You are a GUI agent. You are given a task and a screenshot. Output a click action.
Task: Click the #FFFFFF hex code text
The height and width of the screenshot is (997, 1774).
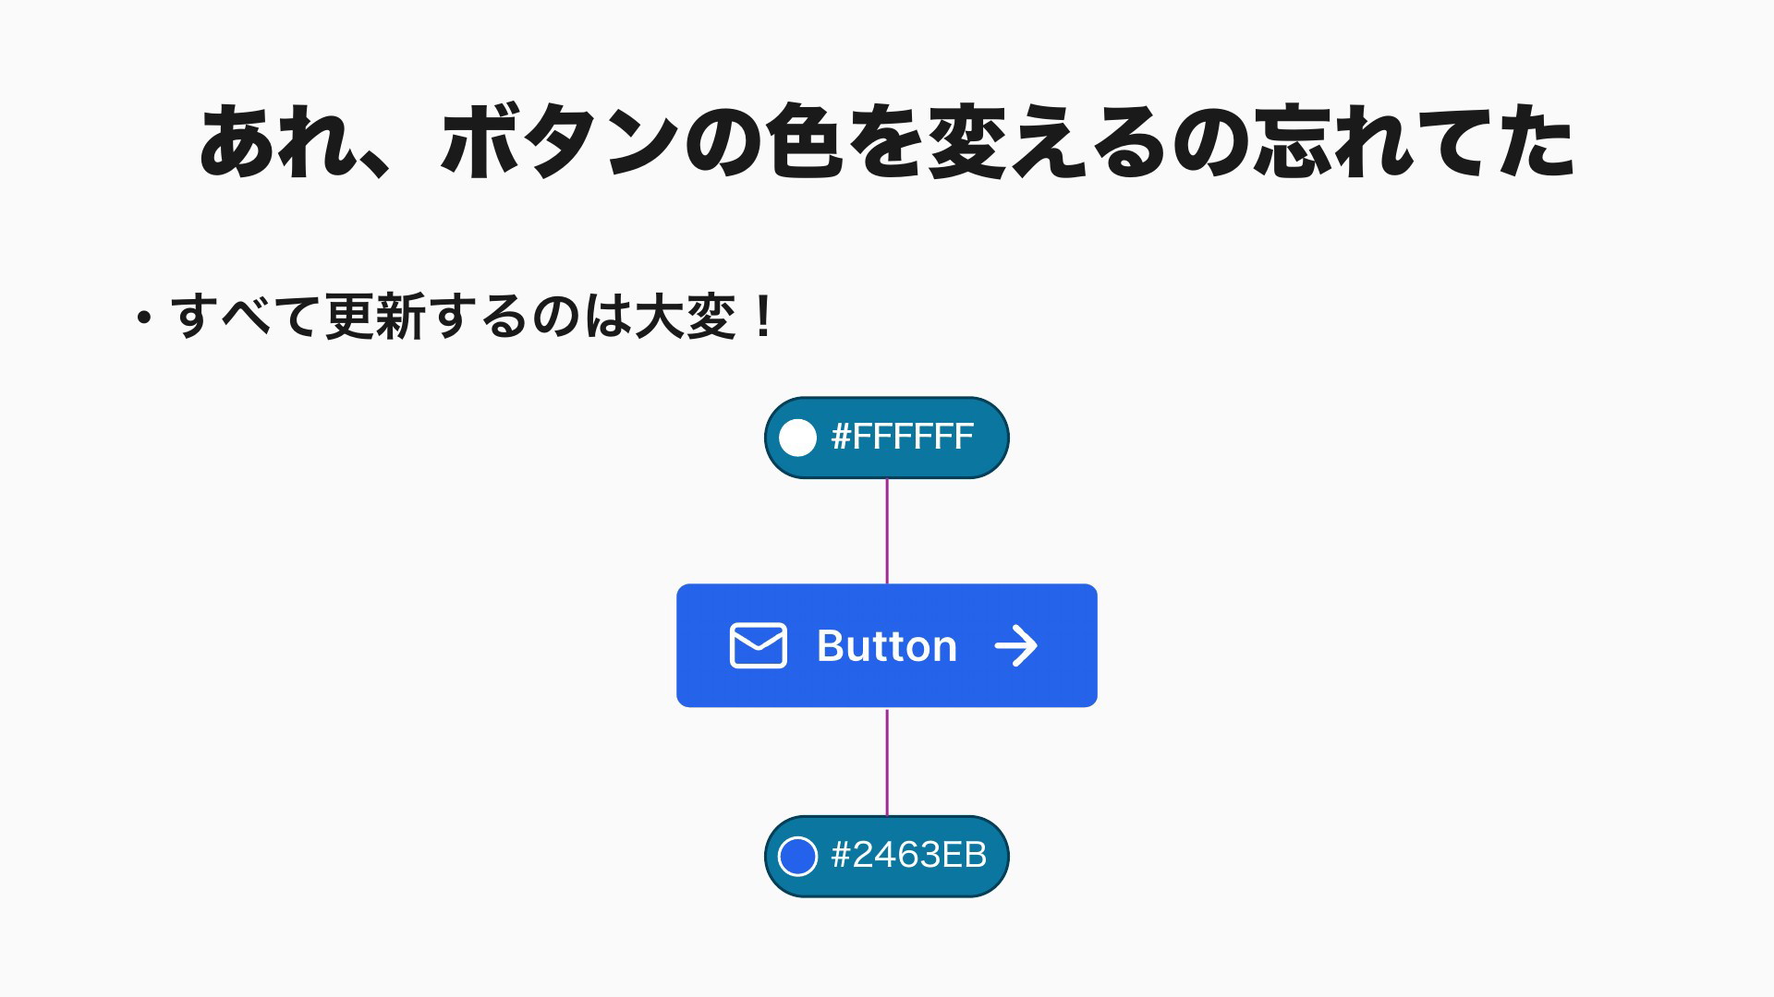(x=903, y=437)
